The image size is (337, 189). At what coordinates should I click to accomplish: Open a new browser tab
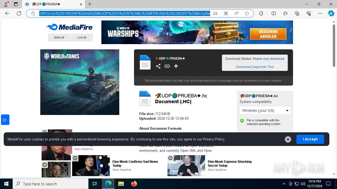point(90,4)
